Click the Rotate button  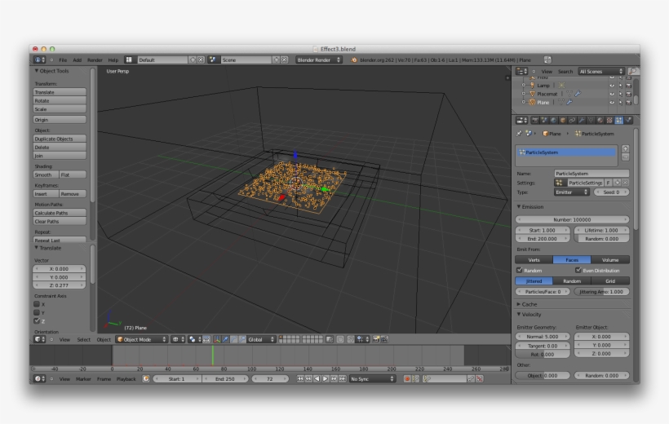[60, 100]
